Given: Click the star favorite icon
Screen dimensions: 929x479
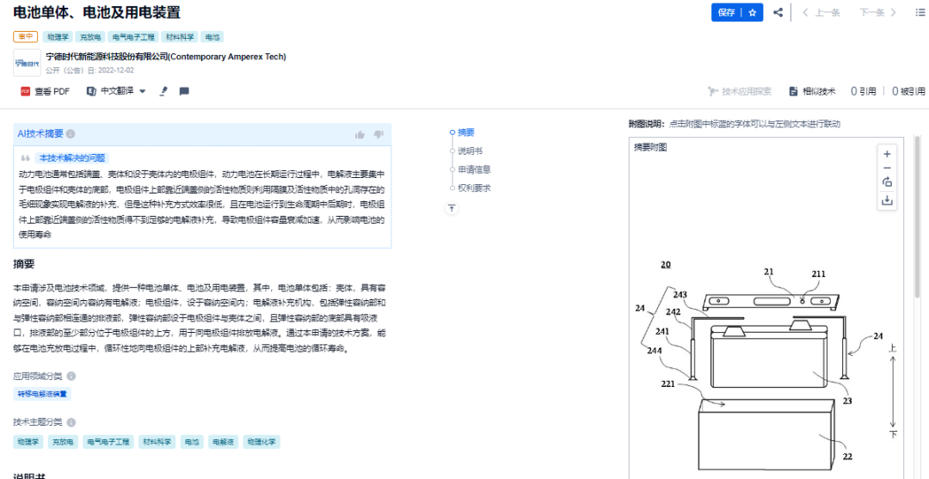Looking at the screenshot, I should click(x=753, y=12).
